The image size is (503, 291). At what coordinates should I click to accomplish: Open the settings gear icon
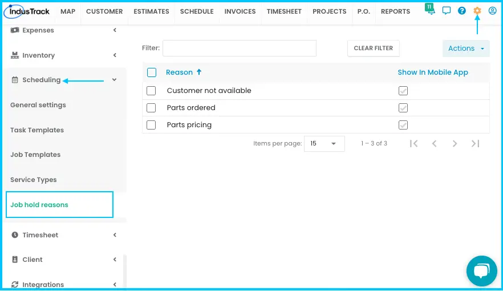coord(477,11)
